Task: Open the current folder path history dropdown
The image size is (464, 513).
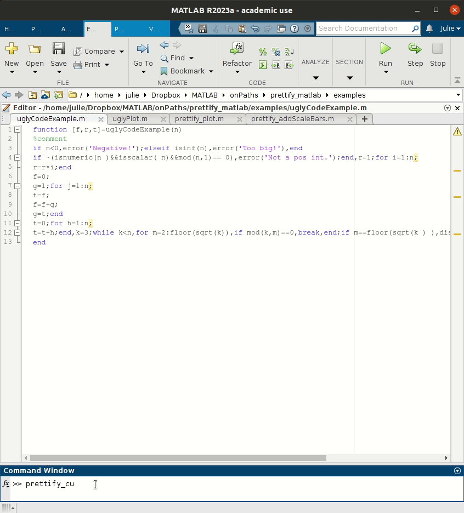Action: pyautogui.click(x=458, y=95)
